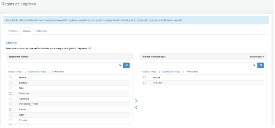Viewport: 275px width, 128px height.
Task: Click Desmarcar Todos in Selecionar Marcas panel
Action: point(37,72)
